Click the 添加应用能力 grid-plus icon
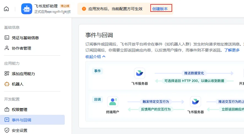Screen dimensions: 244x134 (x=7, y=73)
